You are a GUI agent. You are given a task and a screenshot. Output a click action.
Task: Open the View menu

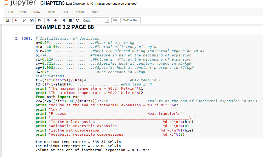tap(36, 12)
